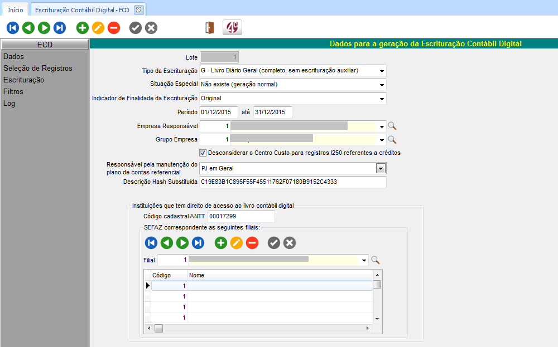Viewport: 558px width, 347px height.
Task: Click Período end date 31/12/2015 field
Action: tap(273, 113)
